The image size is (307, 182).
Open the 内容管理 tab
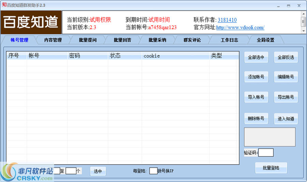53,40
